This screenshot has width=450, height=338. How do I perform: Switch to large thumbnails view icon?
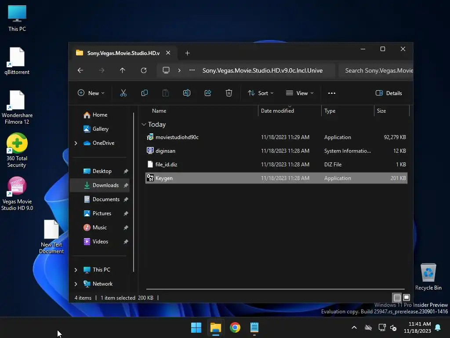[x=406, y=298]
